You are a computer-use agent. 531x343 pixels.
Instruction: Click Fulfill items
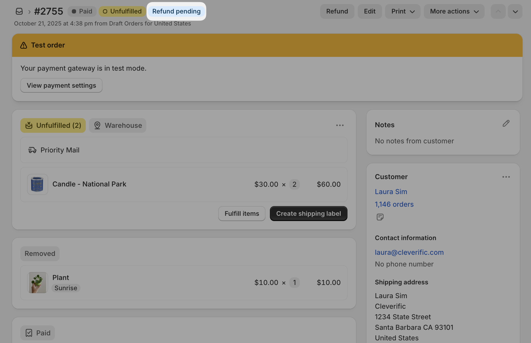pos(242,213)
